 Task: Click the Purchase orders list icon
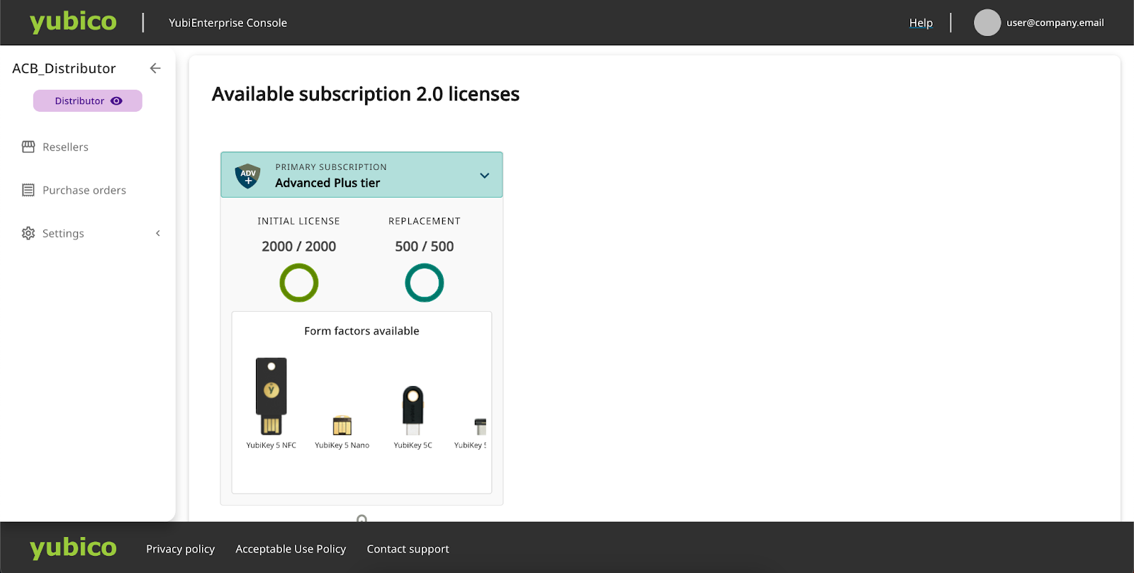(28, 190)
